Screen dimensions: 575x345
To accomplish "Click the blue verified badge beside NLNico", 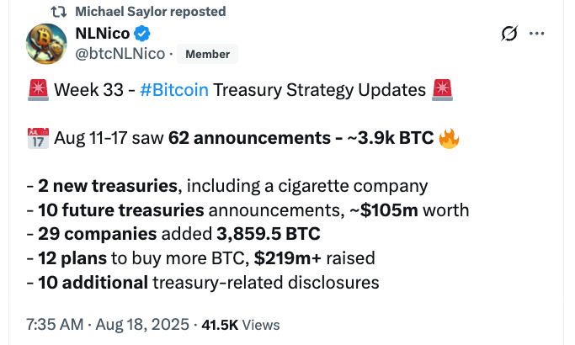I will (x=144, y=34).
